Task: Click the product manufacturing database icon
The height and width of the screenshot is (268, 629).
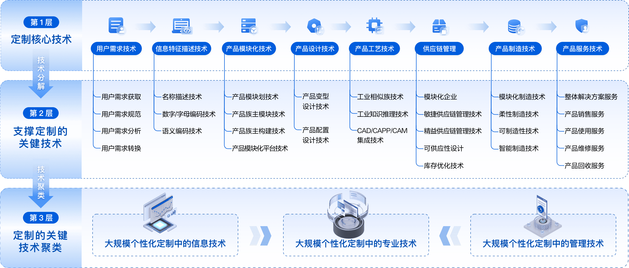Action: click(516, 27)
